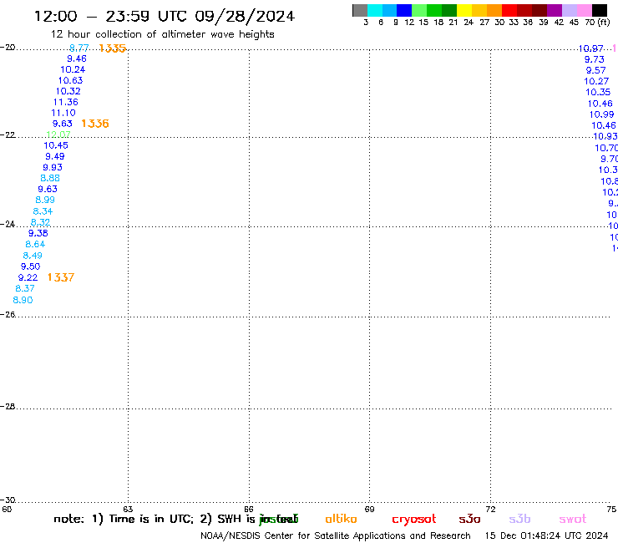Click the orange track number 1335

(x=113, y=48)
